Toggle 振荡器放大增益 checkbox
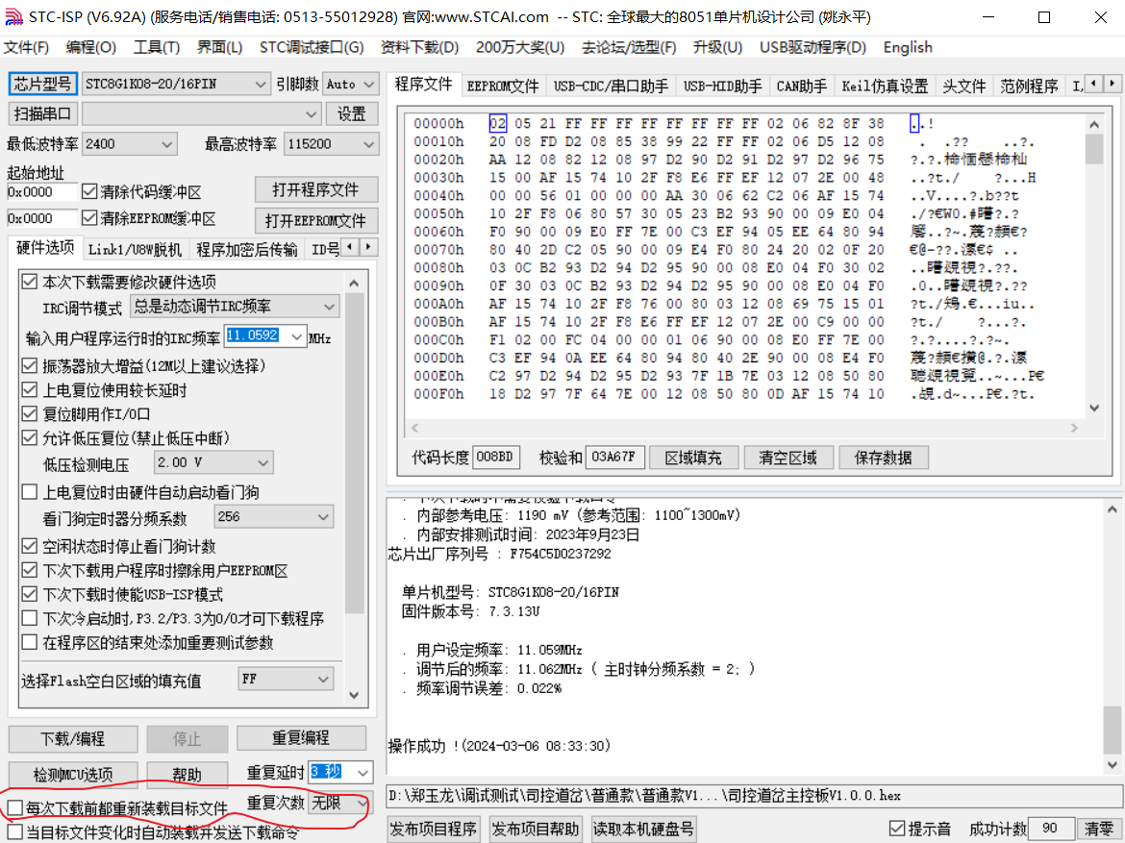Viewport: 1125px width, 843px height. 30,366
